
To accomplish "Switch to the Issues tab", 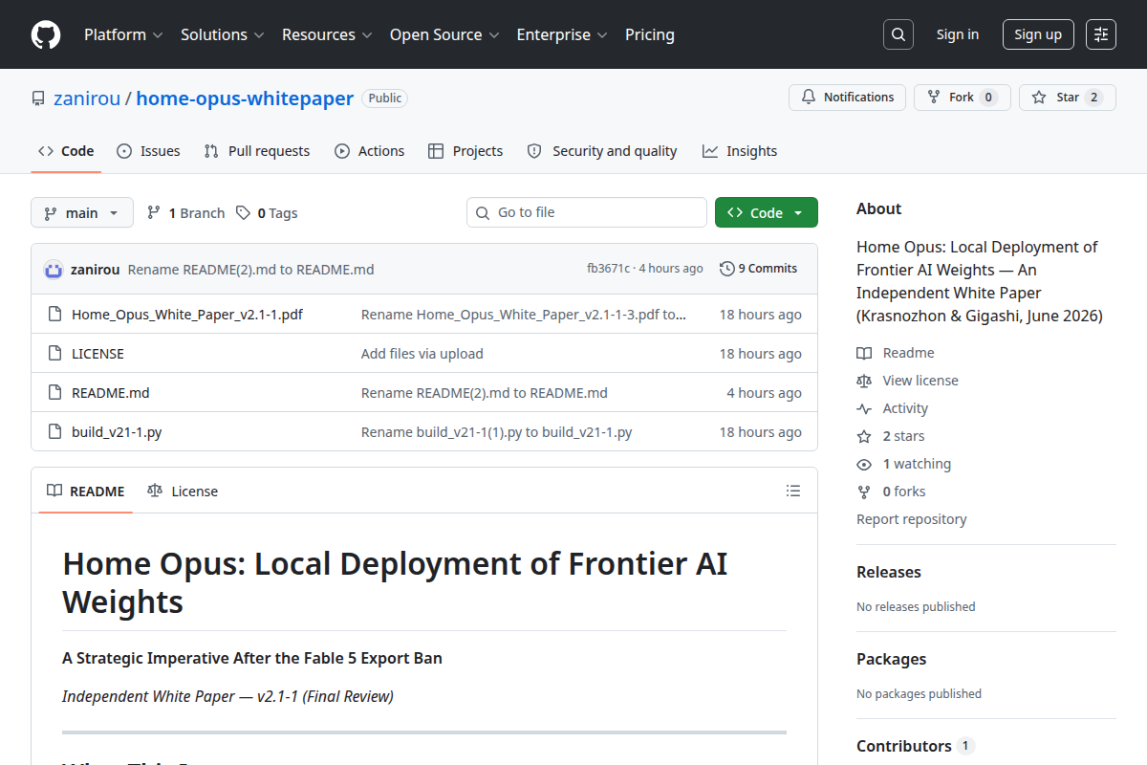I will point(148,151).
